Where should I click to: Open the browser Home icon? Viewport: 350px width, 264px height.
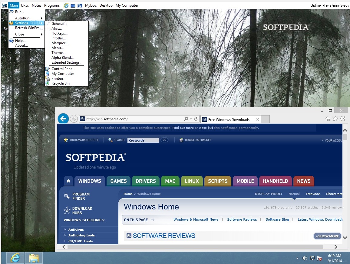tap(328, 119)
